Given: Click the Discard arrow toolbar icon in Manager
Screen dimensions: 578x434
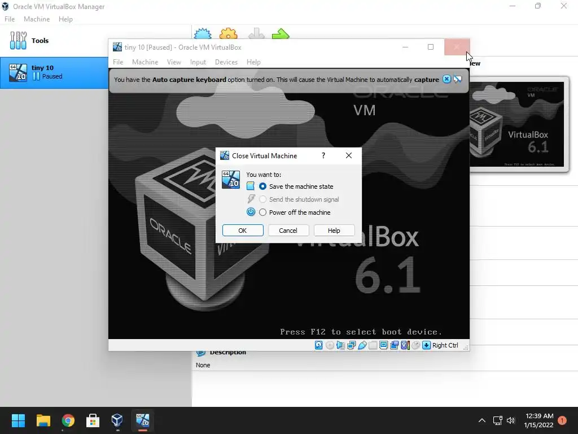Looking at the screenshot, I should pos(256,33).
